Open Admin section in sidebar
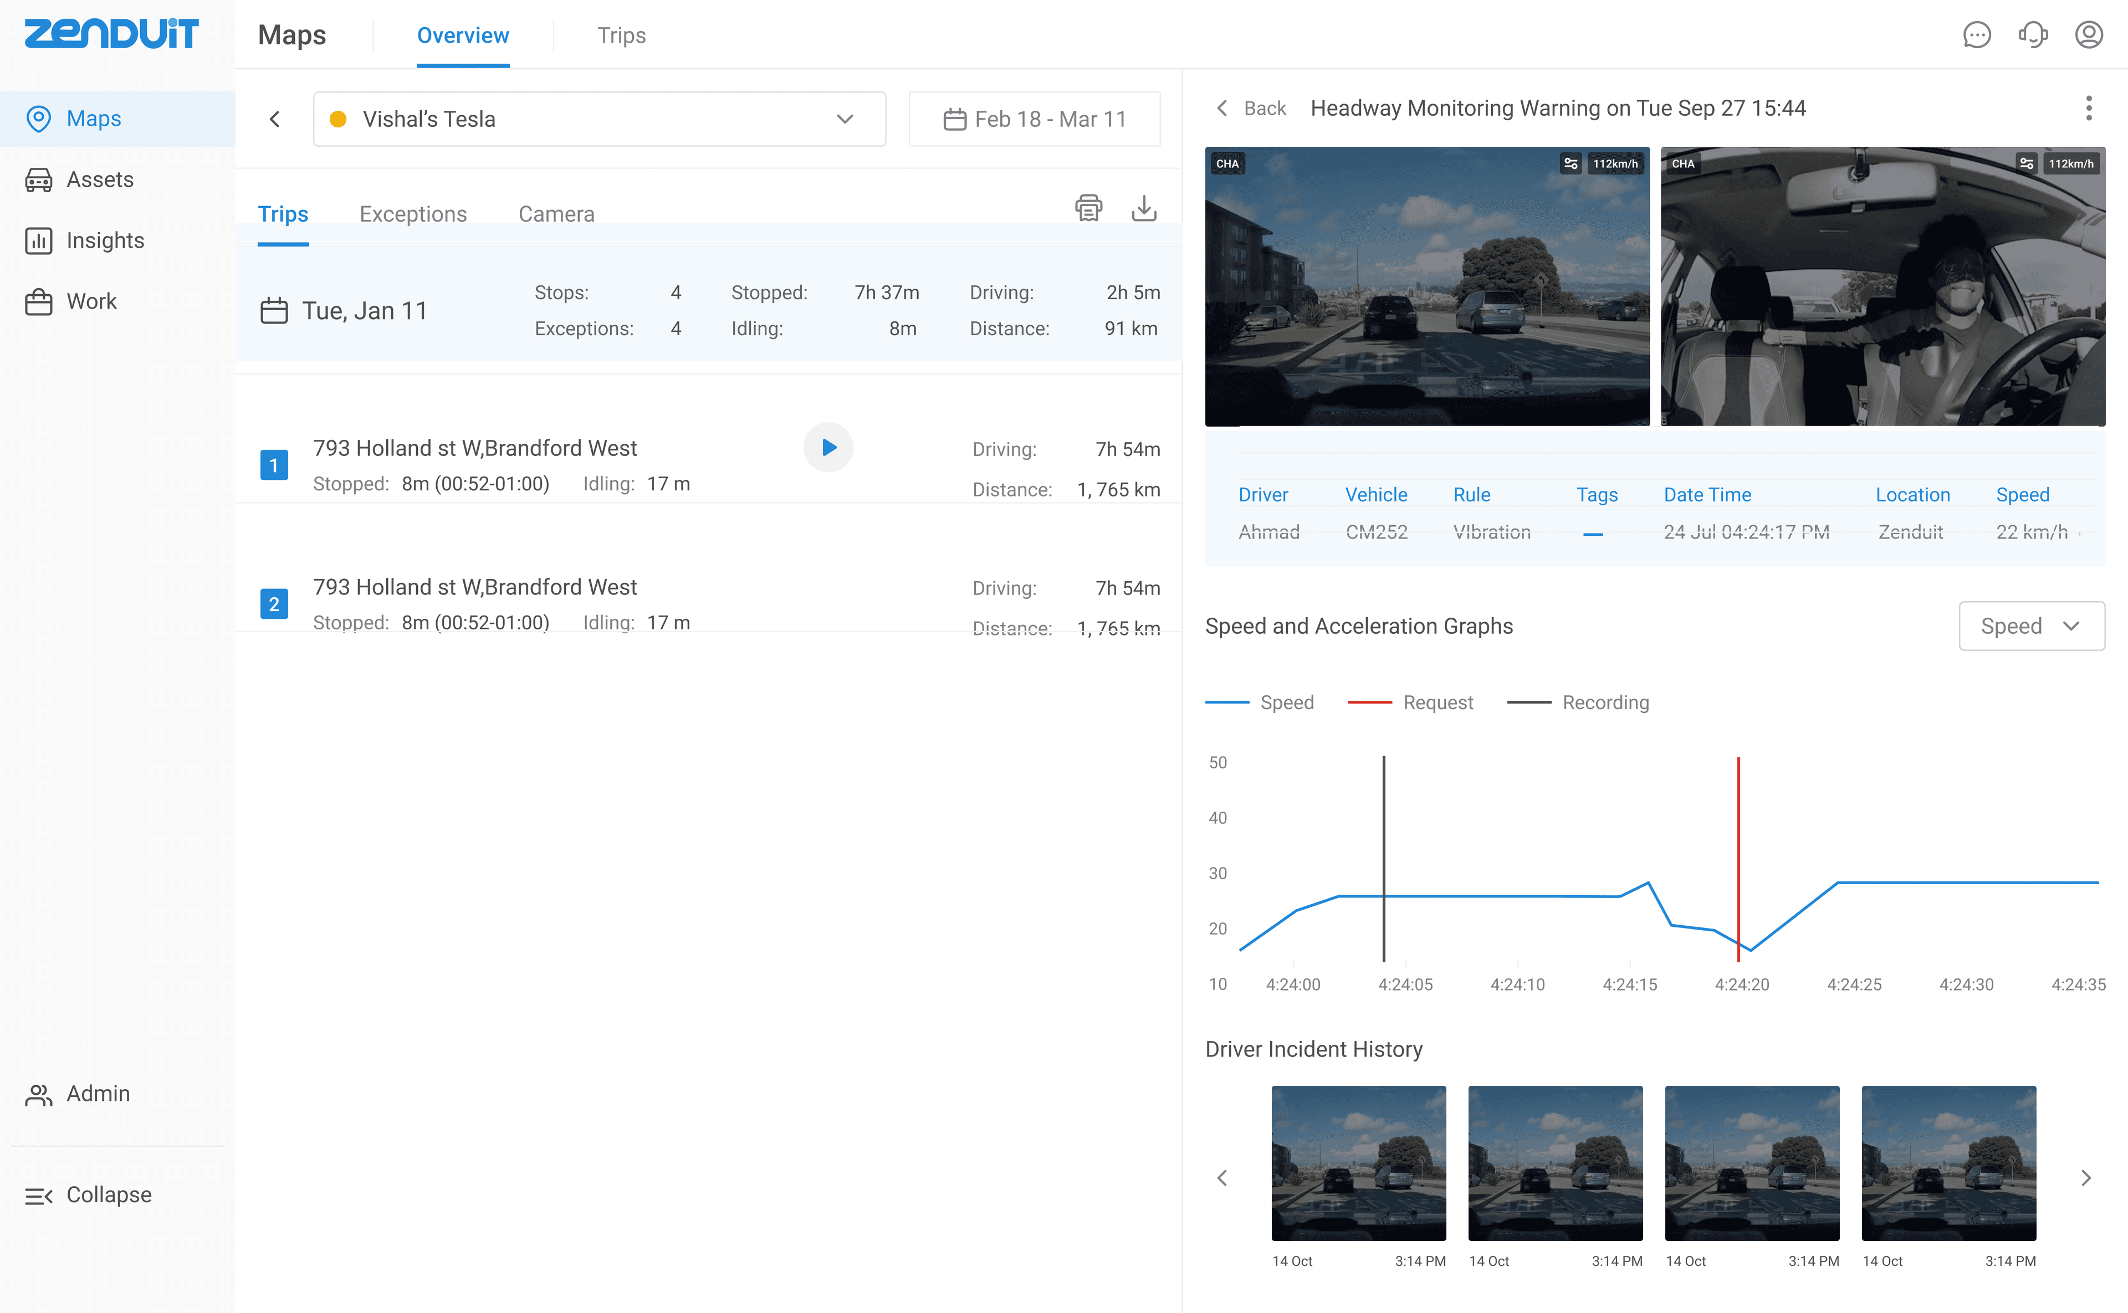The image size is (2128, 1313). pos(98,1094)
